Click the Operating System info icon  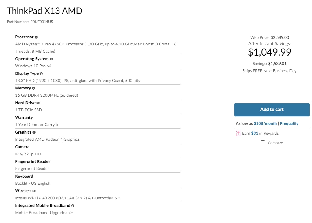click(x=51, y=59)
